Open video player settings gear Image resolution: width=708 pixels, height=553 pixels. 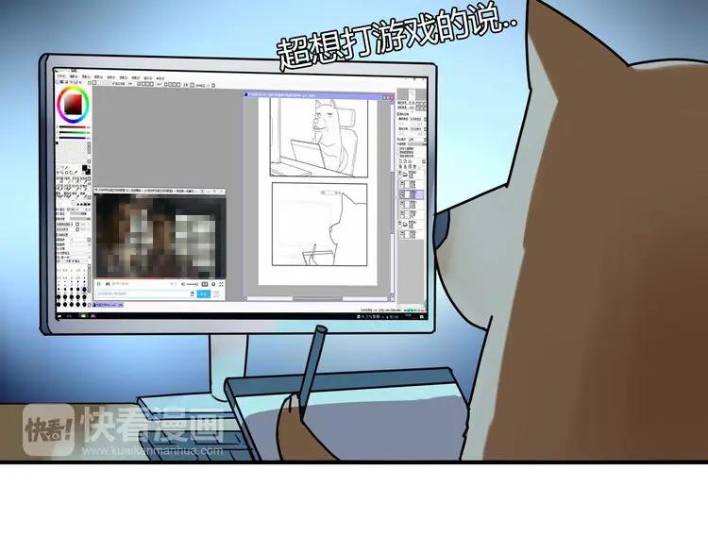coord(213,284)
